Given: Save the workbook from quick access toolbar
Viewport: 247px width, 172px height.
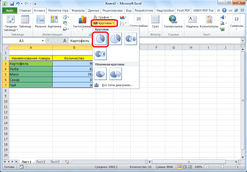Looking at the screenshot, I should click(11, 3).
